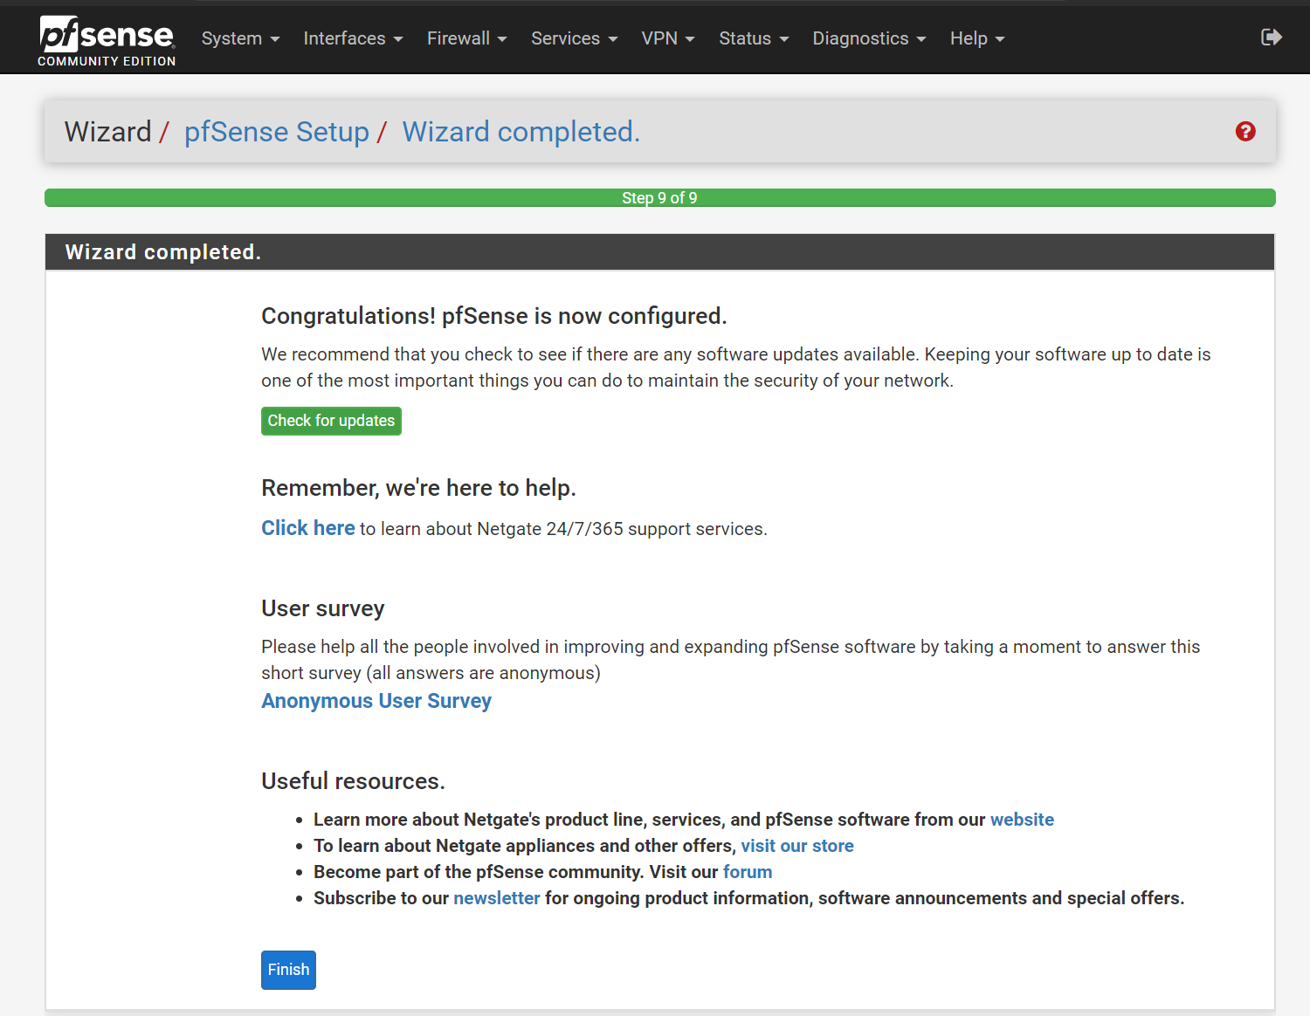Click 'Congratulations! pfSense is now configured.' heading
The height and width of the screenshot is (1016, 1310).
pyautogui.click(x=494, y=316)
